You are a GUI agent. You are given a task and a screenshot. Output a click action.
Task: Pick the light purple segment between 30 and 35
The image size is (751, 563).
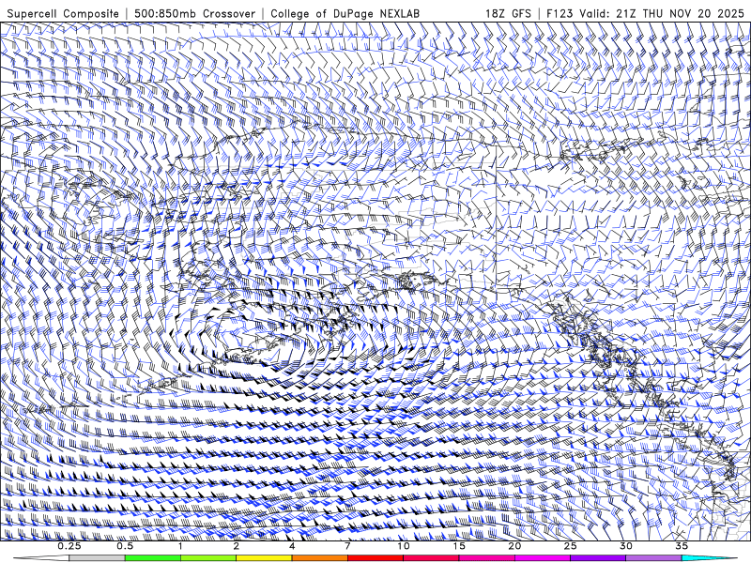pos(653,558)
